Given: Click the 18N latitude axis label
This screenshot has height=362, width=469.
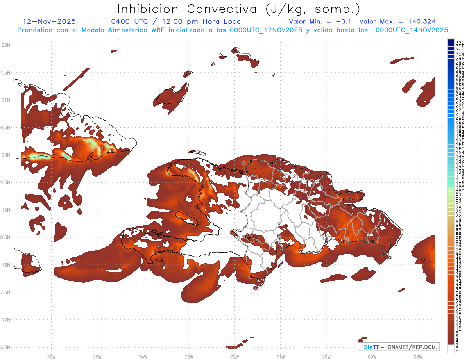Looking at the screenshot, I should 5,265.
